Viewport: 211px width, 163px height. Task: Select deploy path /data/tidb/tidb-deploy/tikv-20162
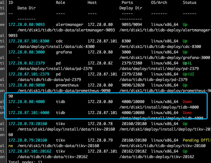[x=157, y=157]
